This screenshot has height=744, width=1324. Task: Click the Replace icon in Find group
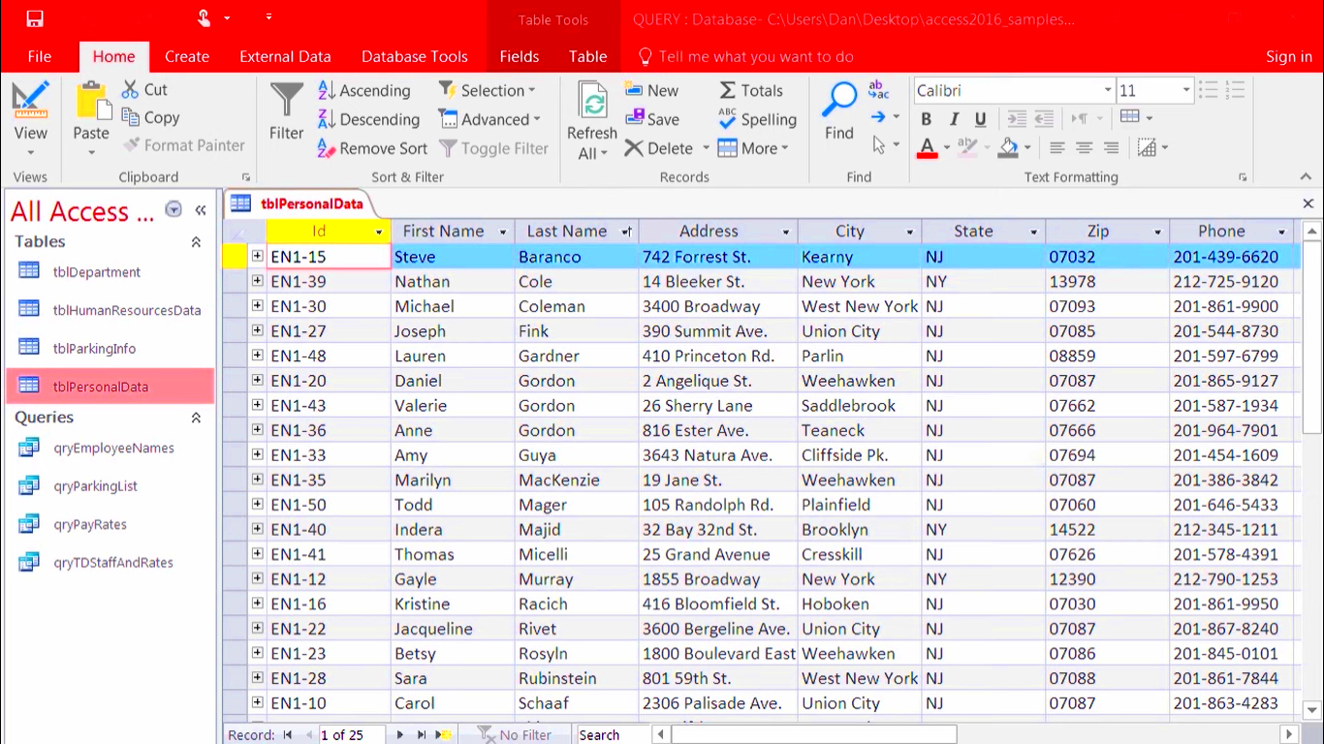click(x=878, y=90)
